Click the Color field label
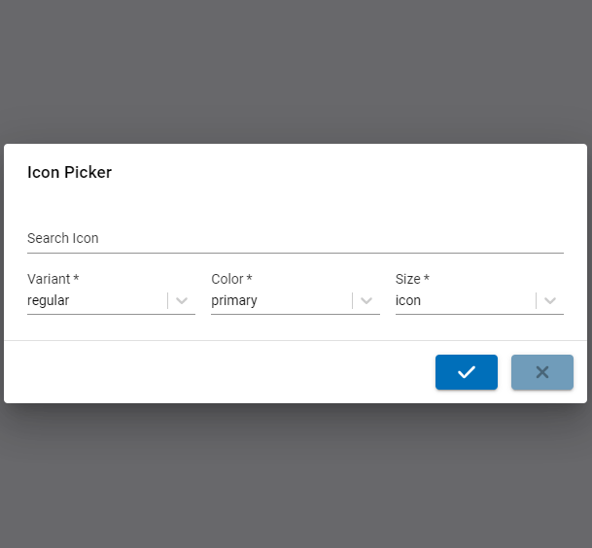 231,279
